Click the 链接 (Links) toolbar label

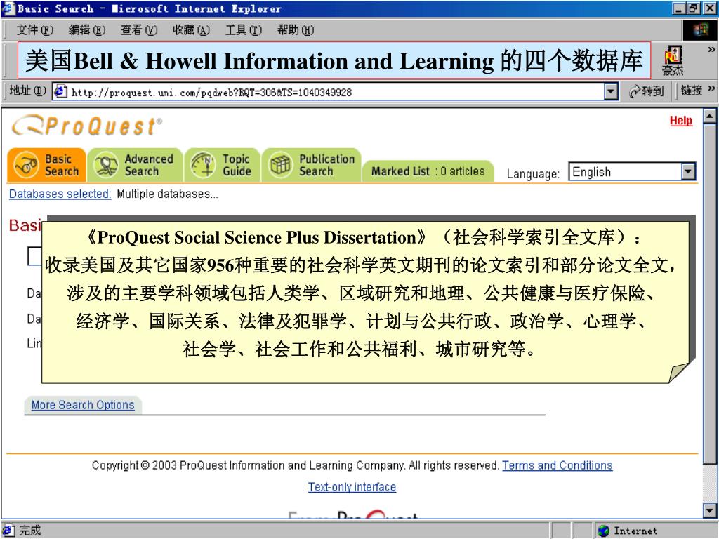tap(692, 91)
